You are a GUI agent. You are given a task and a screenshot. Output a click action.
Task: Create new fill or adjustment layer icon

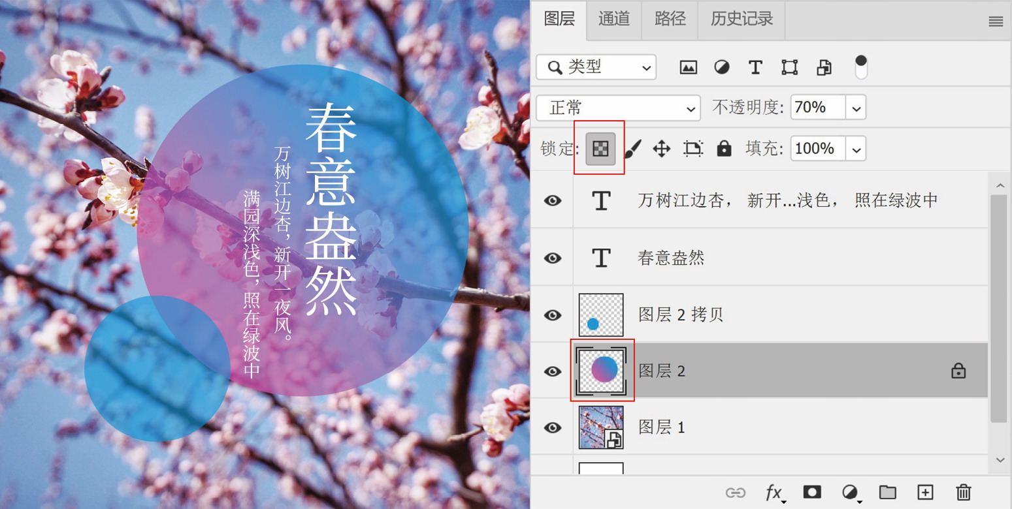tap(850, 492)
